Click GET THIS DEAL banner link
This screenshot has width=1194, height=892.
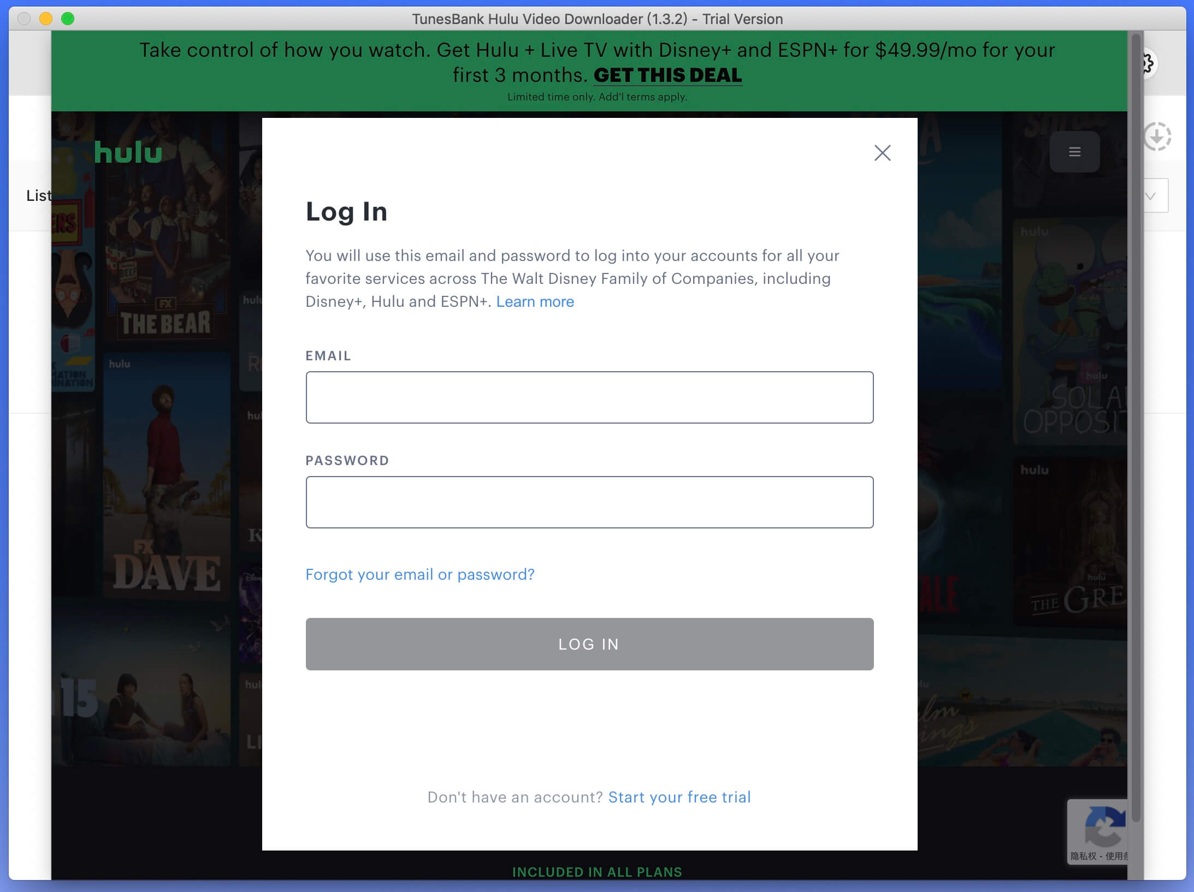[667, 75]
